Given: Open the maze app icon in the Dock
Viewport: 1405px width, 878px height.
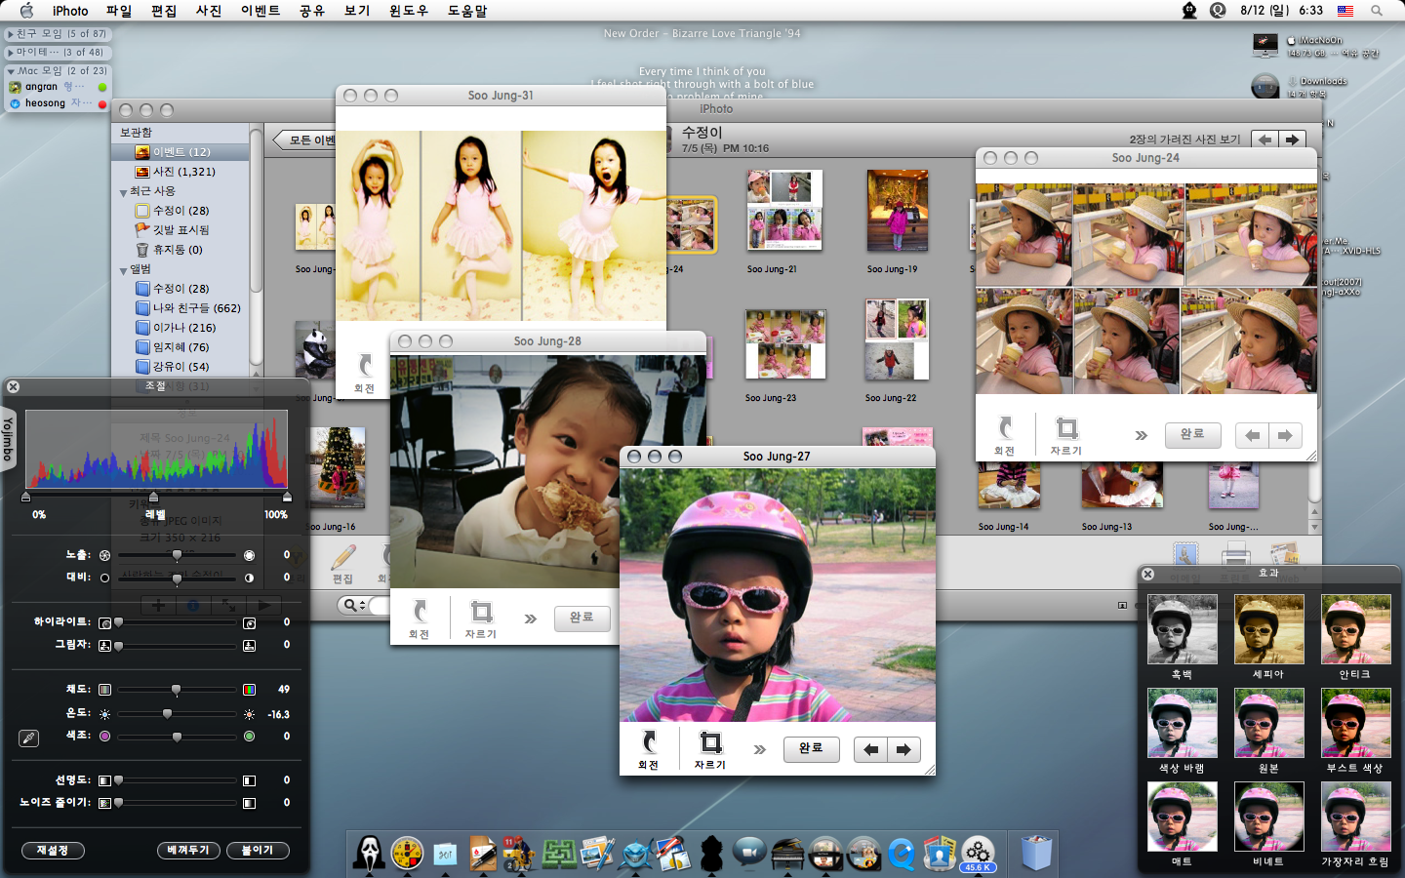Looking at the screenshot, I should click(559, 854).
